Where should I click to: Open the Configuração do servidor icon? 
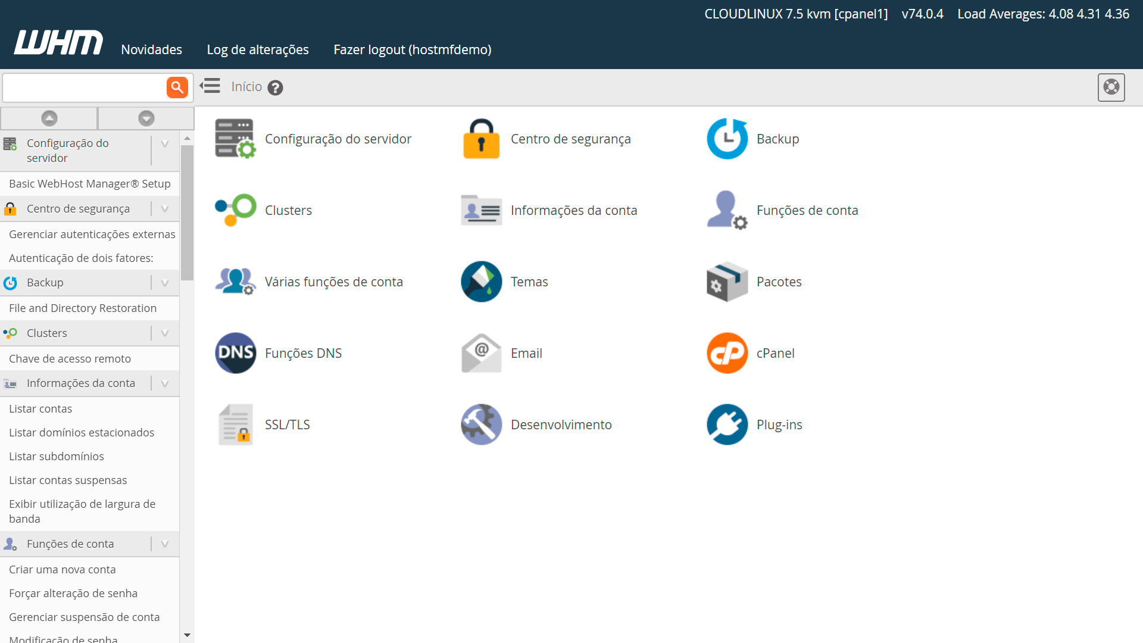pyautogui.click(x=235, y=139)
